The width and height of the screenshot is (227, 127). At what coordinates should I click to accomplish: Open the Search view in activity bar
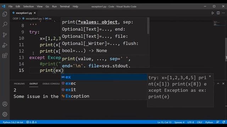pos(5,24)
